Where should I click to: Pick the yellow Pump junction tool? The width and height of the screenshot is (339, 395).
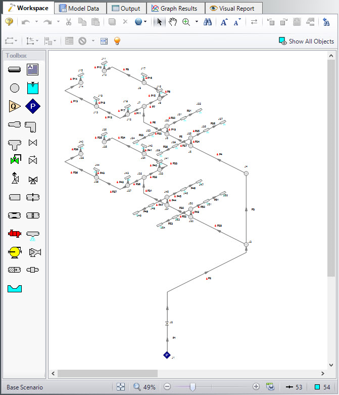[15, 252]
